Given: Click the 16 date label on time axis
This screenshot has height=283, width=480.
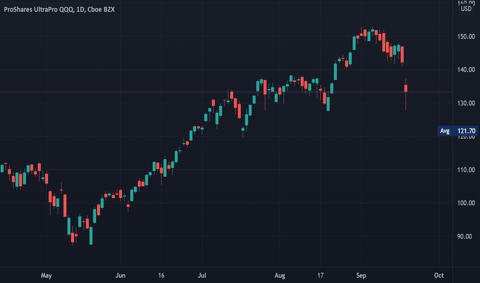Looking at the screenshot, I should click(x=161, y=275).
